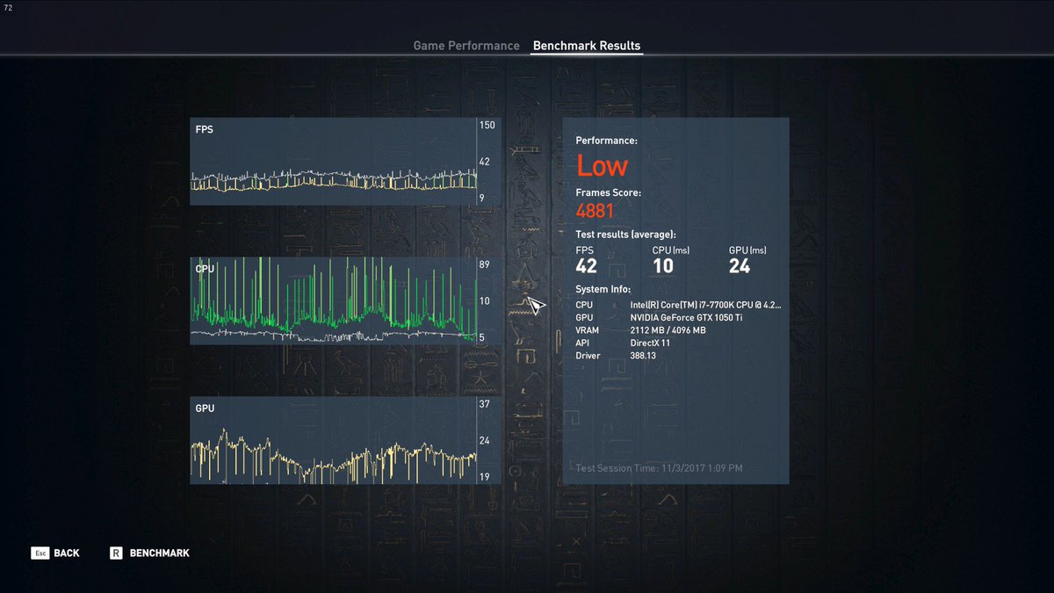This screenshot has width=1054, height=593.
Task: Click the Intel Core i7-7700K CPU entry
Action: tap(705, 305)
